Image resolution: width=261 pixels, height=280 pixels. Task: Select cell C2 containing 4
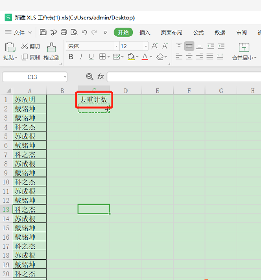click(x=94, y=109)
